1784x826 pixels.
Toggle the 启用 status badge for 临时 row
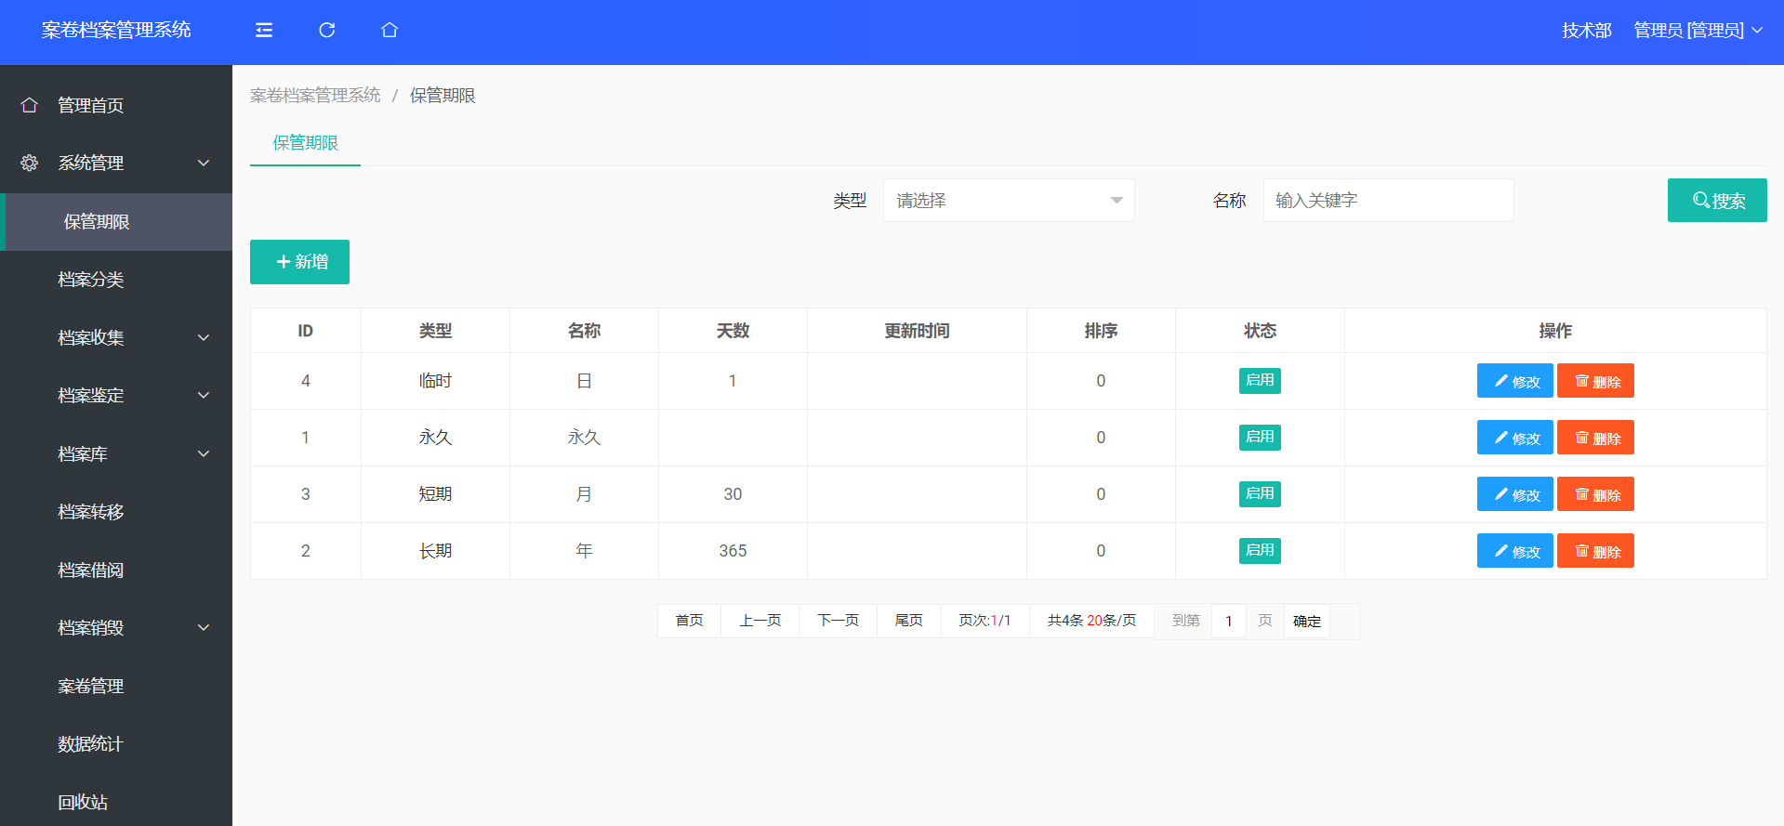1260,381
